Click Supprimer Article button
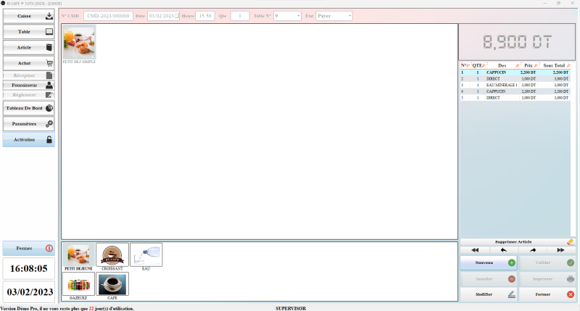 (513, 241)
